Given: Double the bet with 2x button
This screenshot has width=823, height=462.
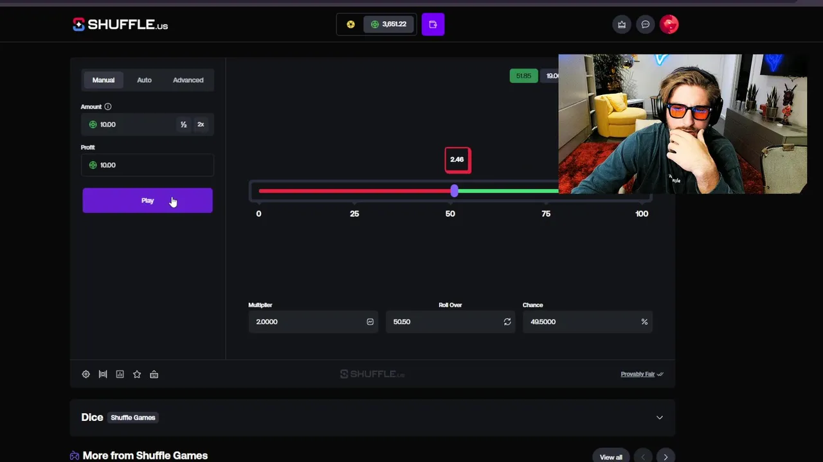Looking at the screenshot, I should click(x=201, y=124).
